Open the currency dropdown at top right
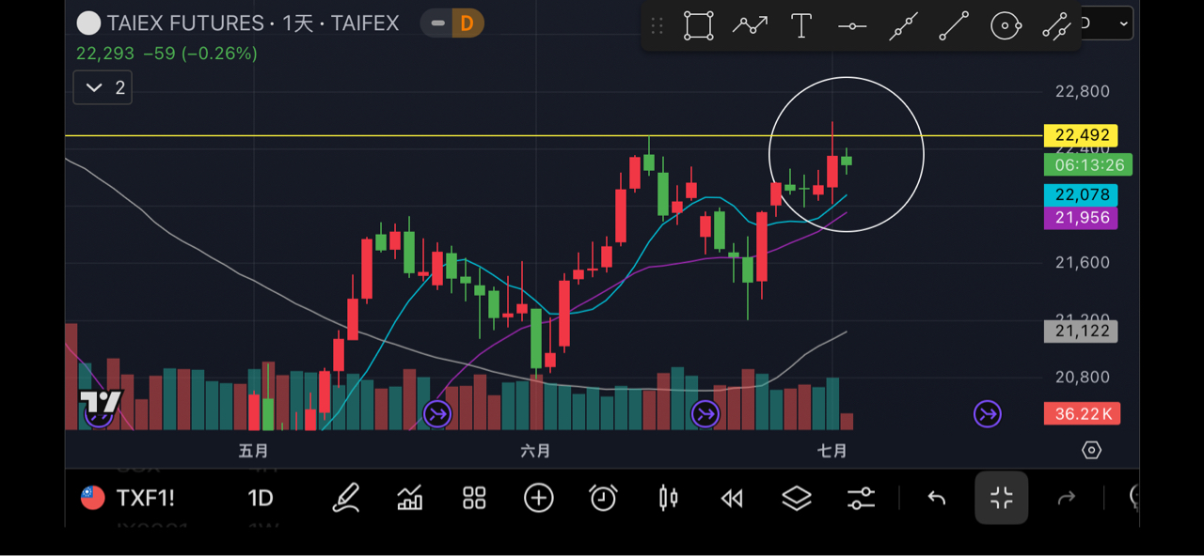This screenshot has width=1204, height=556. (x=1108, y=23)
